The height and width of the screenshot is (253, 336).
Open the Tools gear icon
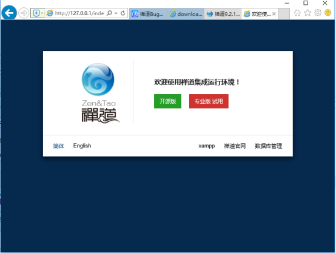(318, 13)
